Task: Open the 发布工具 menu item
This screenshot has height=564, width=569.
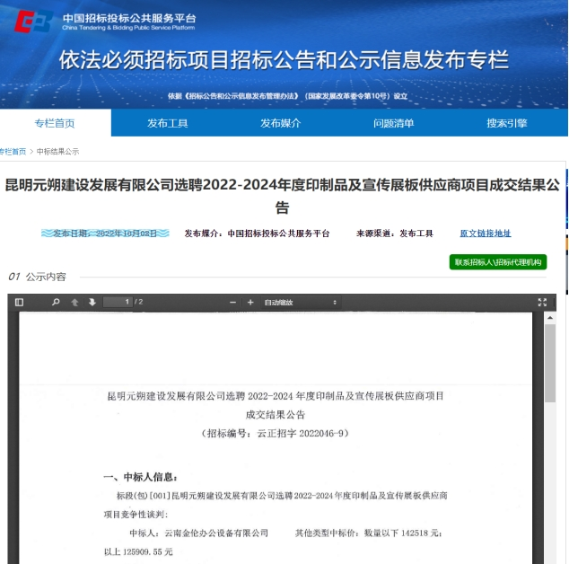Action: 168,123
